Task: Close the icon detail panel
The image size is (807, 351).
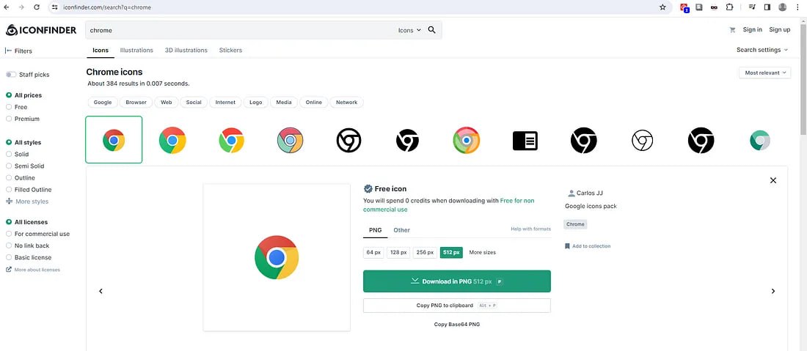Action: (x=773, y=180)
